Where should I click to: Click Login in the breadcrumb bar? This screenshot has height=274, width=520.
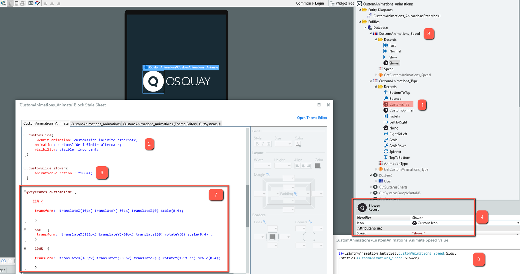(319, 3)
